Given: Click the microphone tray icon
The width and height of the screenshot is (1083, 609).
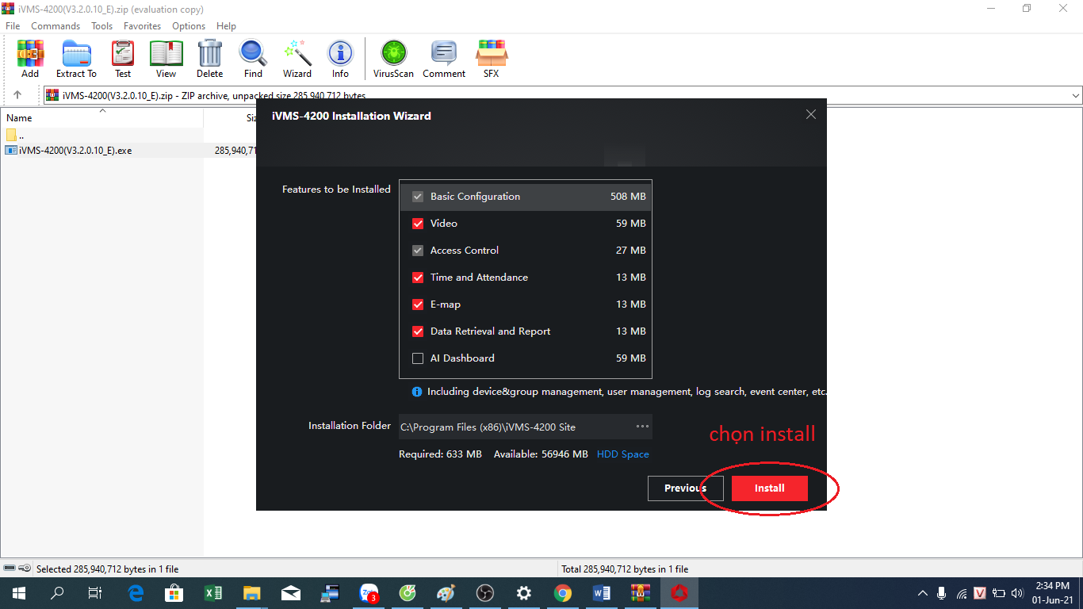Looking at the screenshot, I should click(x=942, y=593).
